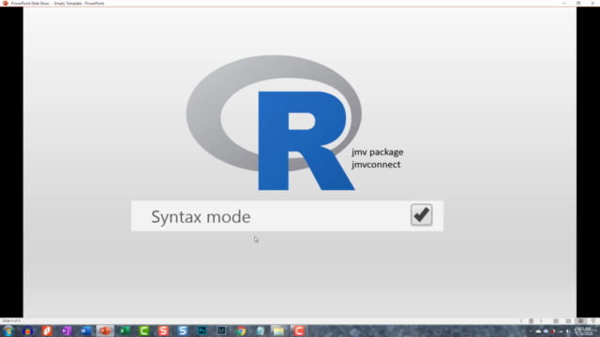This screenshot has width=600, height=337.
Task: Switch to Normal view in status bar
Action: click(x=556, y=321)
